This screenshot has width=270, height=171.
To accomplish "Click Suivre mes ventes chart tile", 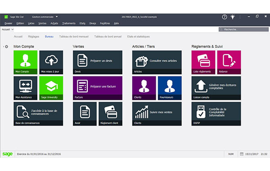I will [x=157, y=114].
